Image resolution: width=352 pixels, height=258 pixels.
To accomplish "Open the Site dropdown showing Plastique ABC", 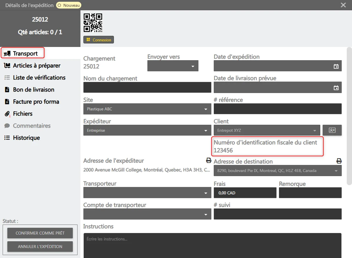I will (x=147, y=109).
